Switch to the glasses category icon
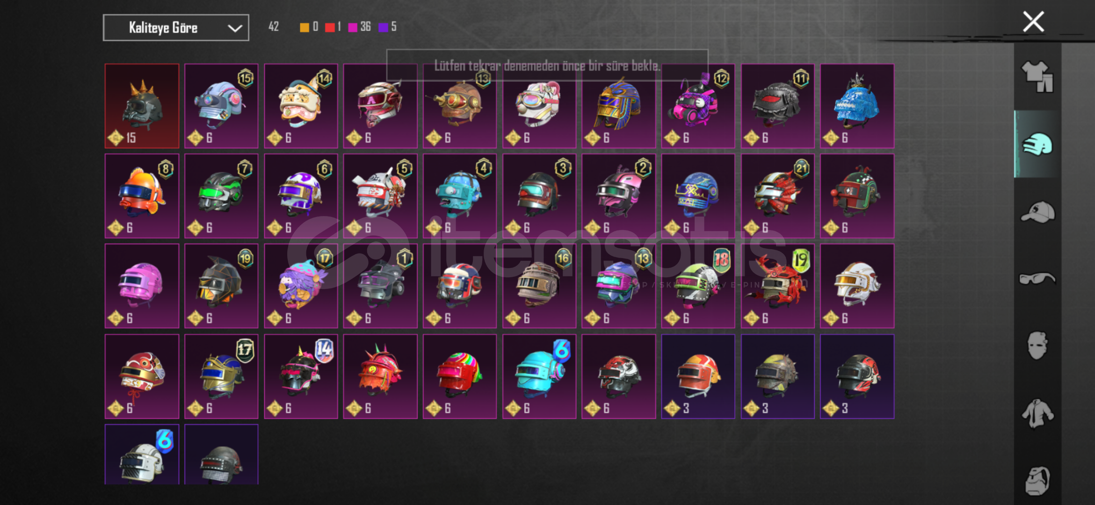Screen dimensions: 1095x505 point(1037,279)
